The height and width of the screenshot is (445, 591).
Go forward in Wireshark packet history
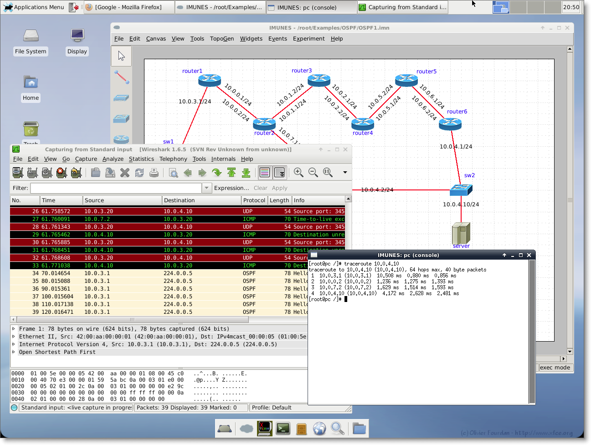coord(202,173)
